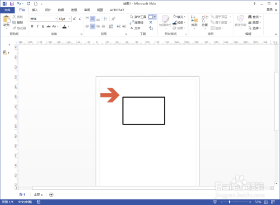
Task: Open the 线条 (Line) dropdown
Action: [x=179, y=22]
